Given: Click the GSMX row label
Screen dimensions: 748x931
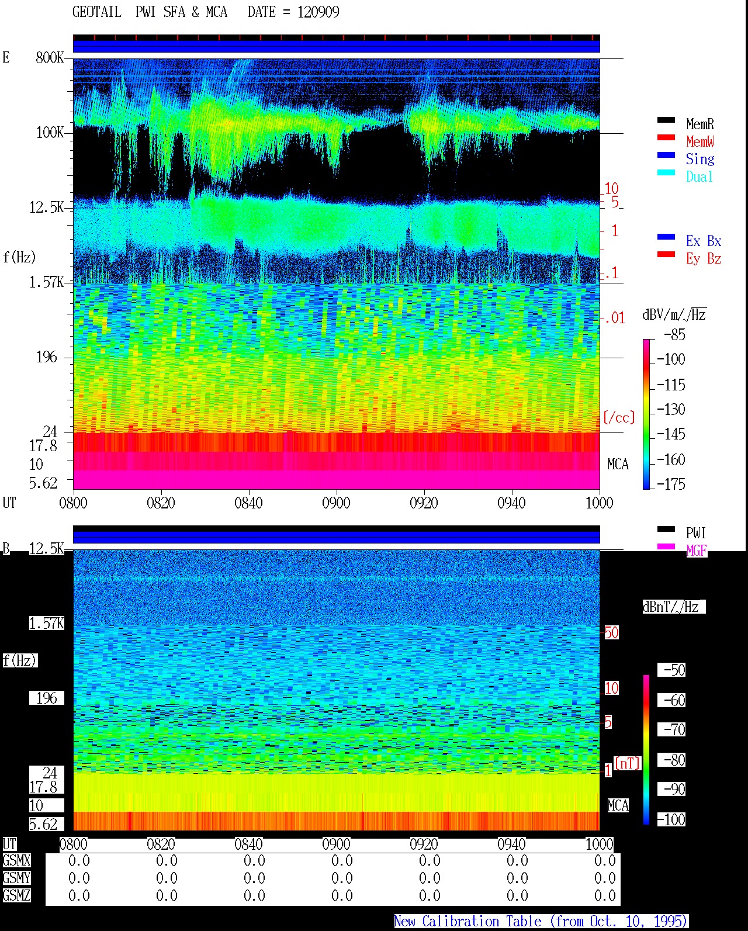Looking at the screenshot, I should (x=16, y=860).
